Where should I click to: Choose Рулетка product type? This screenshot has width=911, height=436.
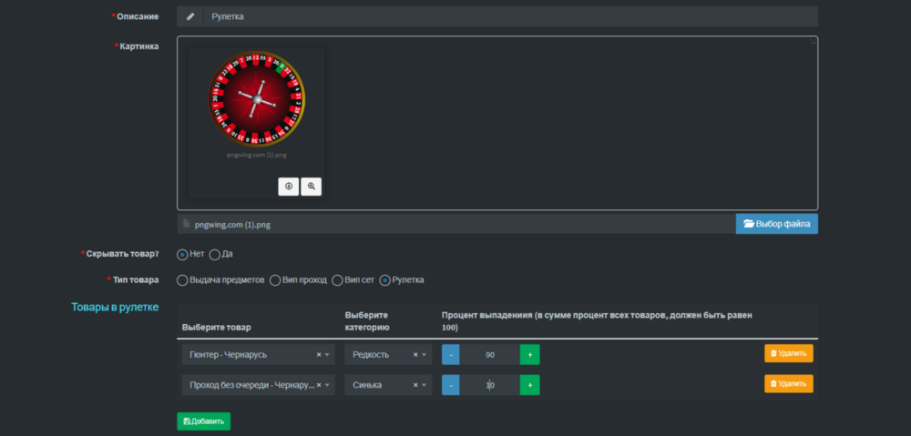pos(384,280)
